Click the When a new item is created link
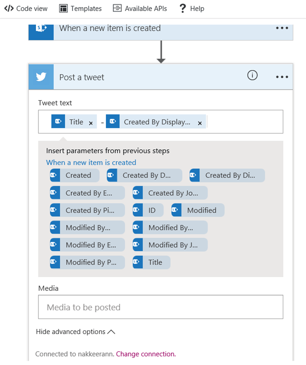Viewport: 306px width, 365px height. [91, 163]
